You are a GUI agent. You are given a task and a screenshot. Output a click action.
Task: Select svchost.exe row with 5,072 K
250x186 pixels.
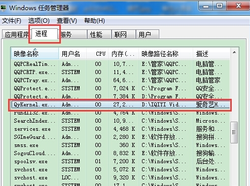120,169
